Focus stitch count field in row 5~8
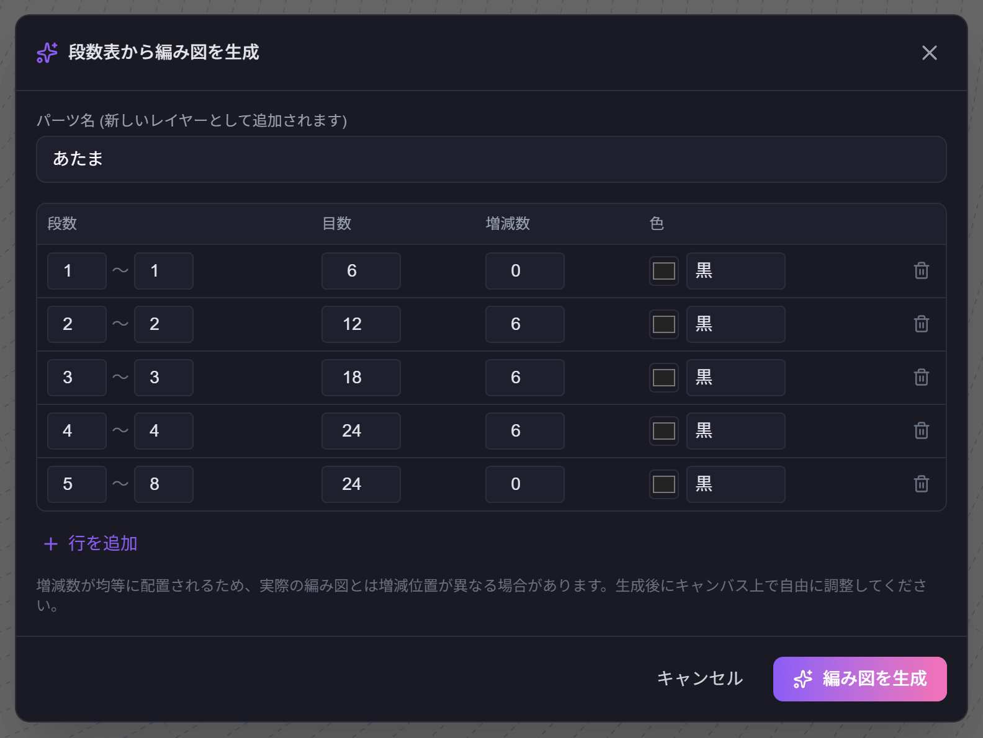 [361, 484]
